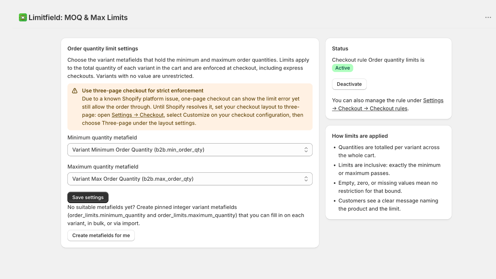Click the Order quantity limit settings heading
Image resolution: width=496 pixels, height=279 pixels.
(x=103, y=49)
